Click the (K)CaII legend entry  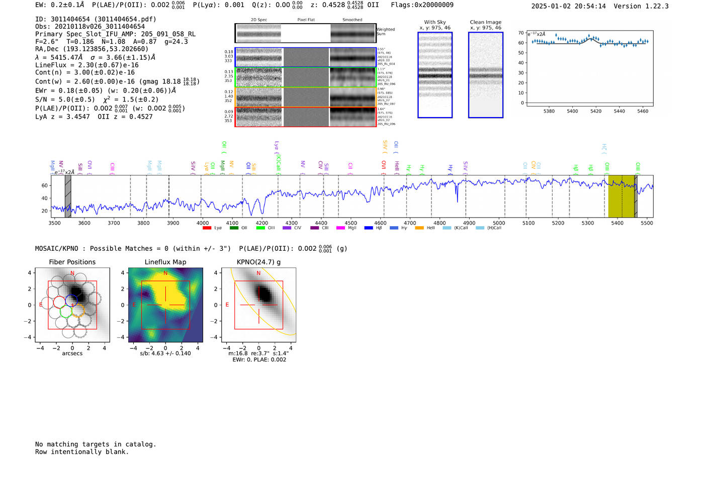[x=455, y=228]
